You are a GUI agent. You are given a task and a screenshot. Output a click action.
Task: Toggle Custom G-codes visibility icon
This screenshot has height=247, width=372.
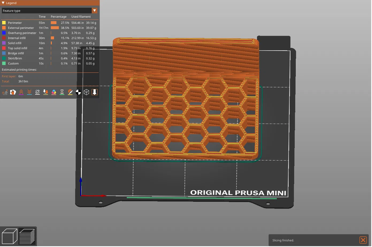[x=70, y=92]
